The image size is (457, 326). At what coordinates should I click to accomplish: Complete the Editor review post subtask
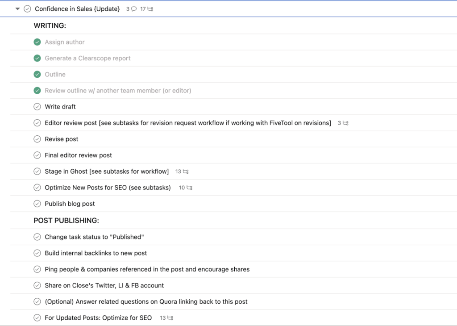(37, 123)
